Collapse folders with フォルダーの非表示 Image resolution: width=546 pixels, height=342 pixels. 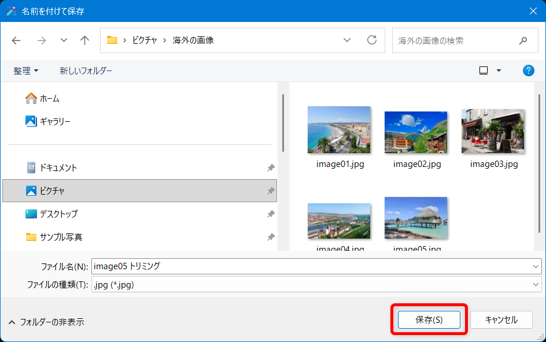[46, 322]
